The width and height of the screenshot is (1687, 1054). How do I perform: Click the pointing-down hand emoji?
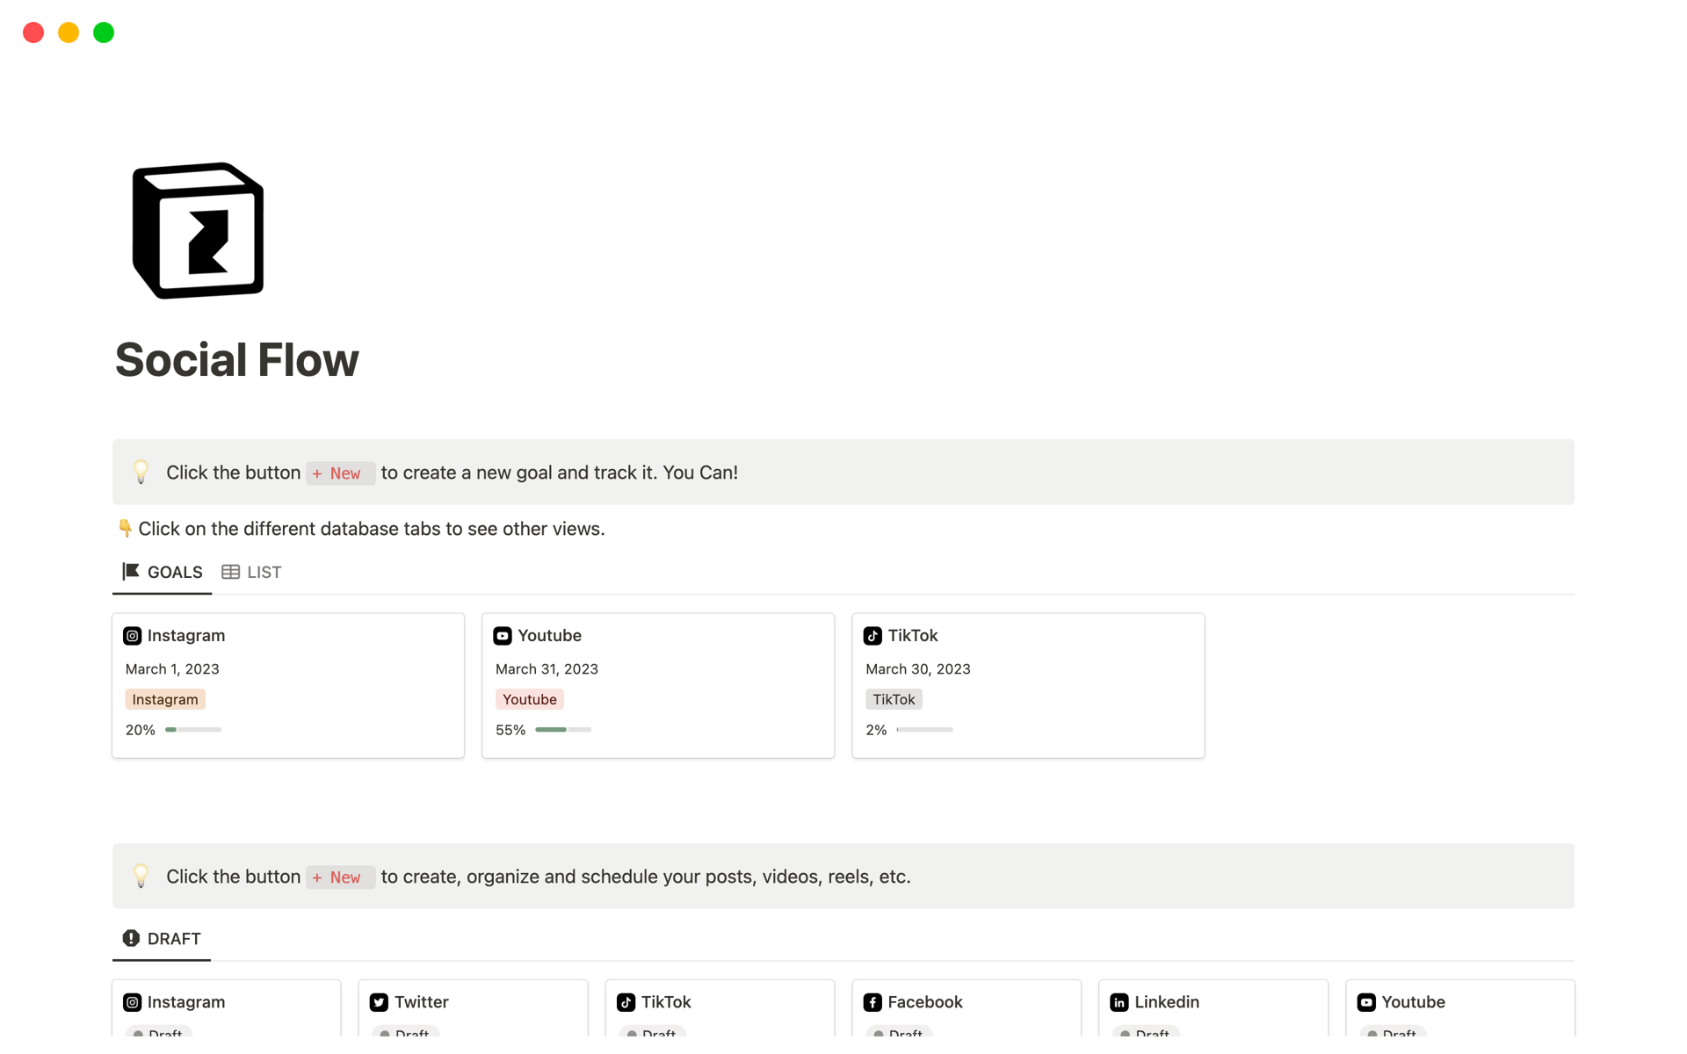[x=125, y=529]
